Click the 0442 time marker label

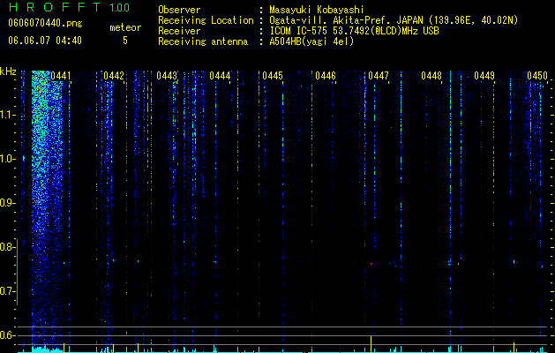tap(114, 76)
